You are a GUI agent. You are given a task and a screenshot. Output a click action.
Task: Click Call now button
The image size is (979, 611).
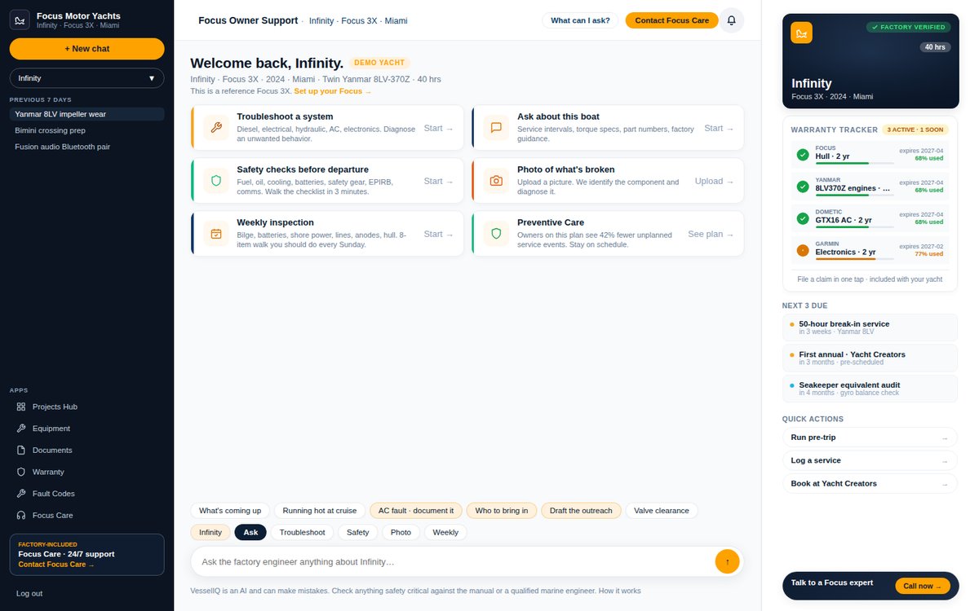923,586
